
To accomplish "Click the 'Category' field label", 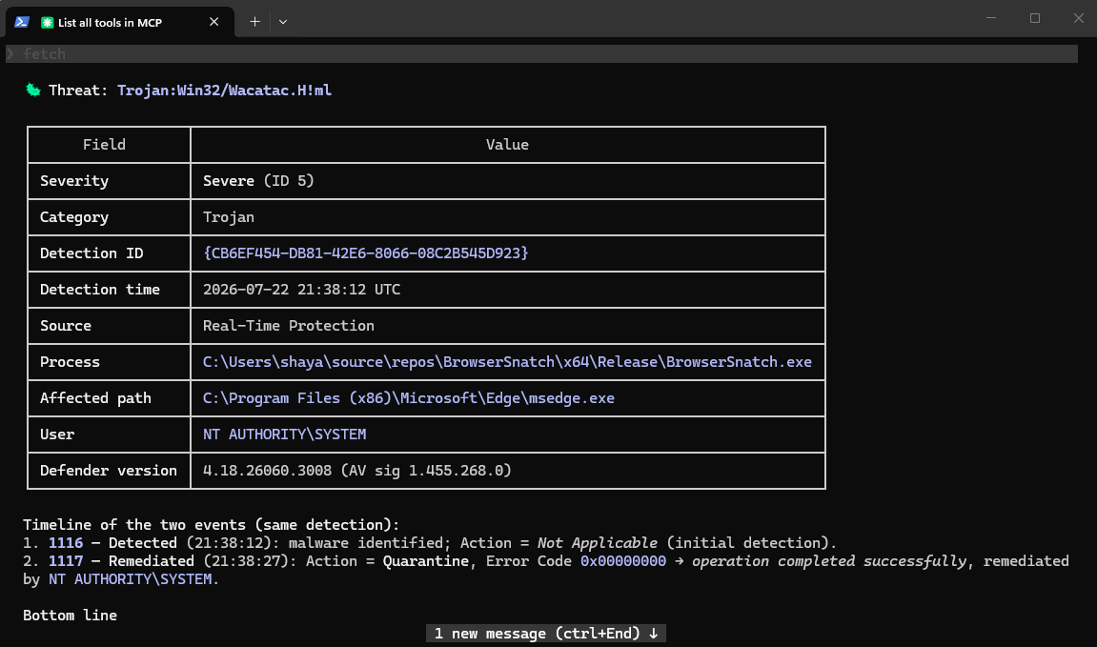I will click(x=74, y=217).
